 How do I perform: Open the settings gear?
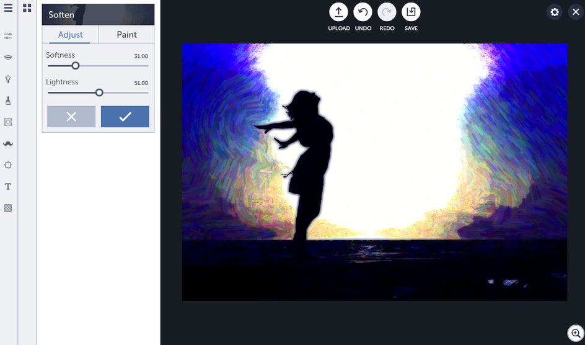point(555,12)
